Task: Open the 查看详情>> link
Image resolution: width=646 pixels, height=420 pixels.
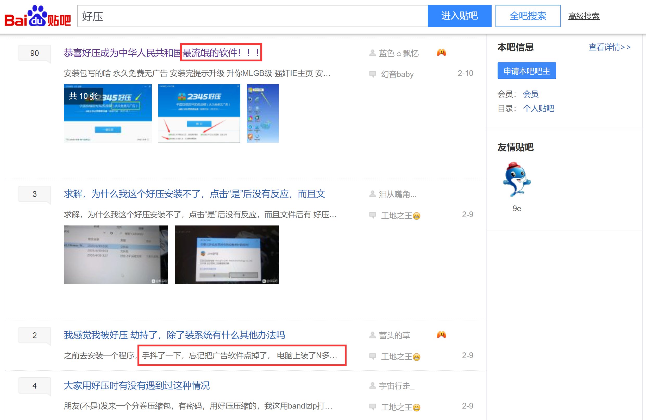Action: pyautogui.click(x=609, y=47)
